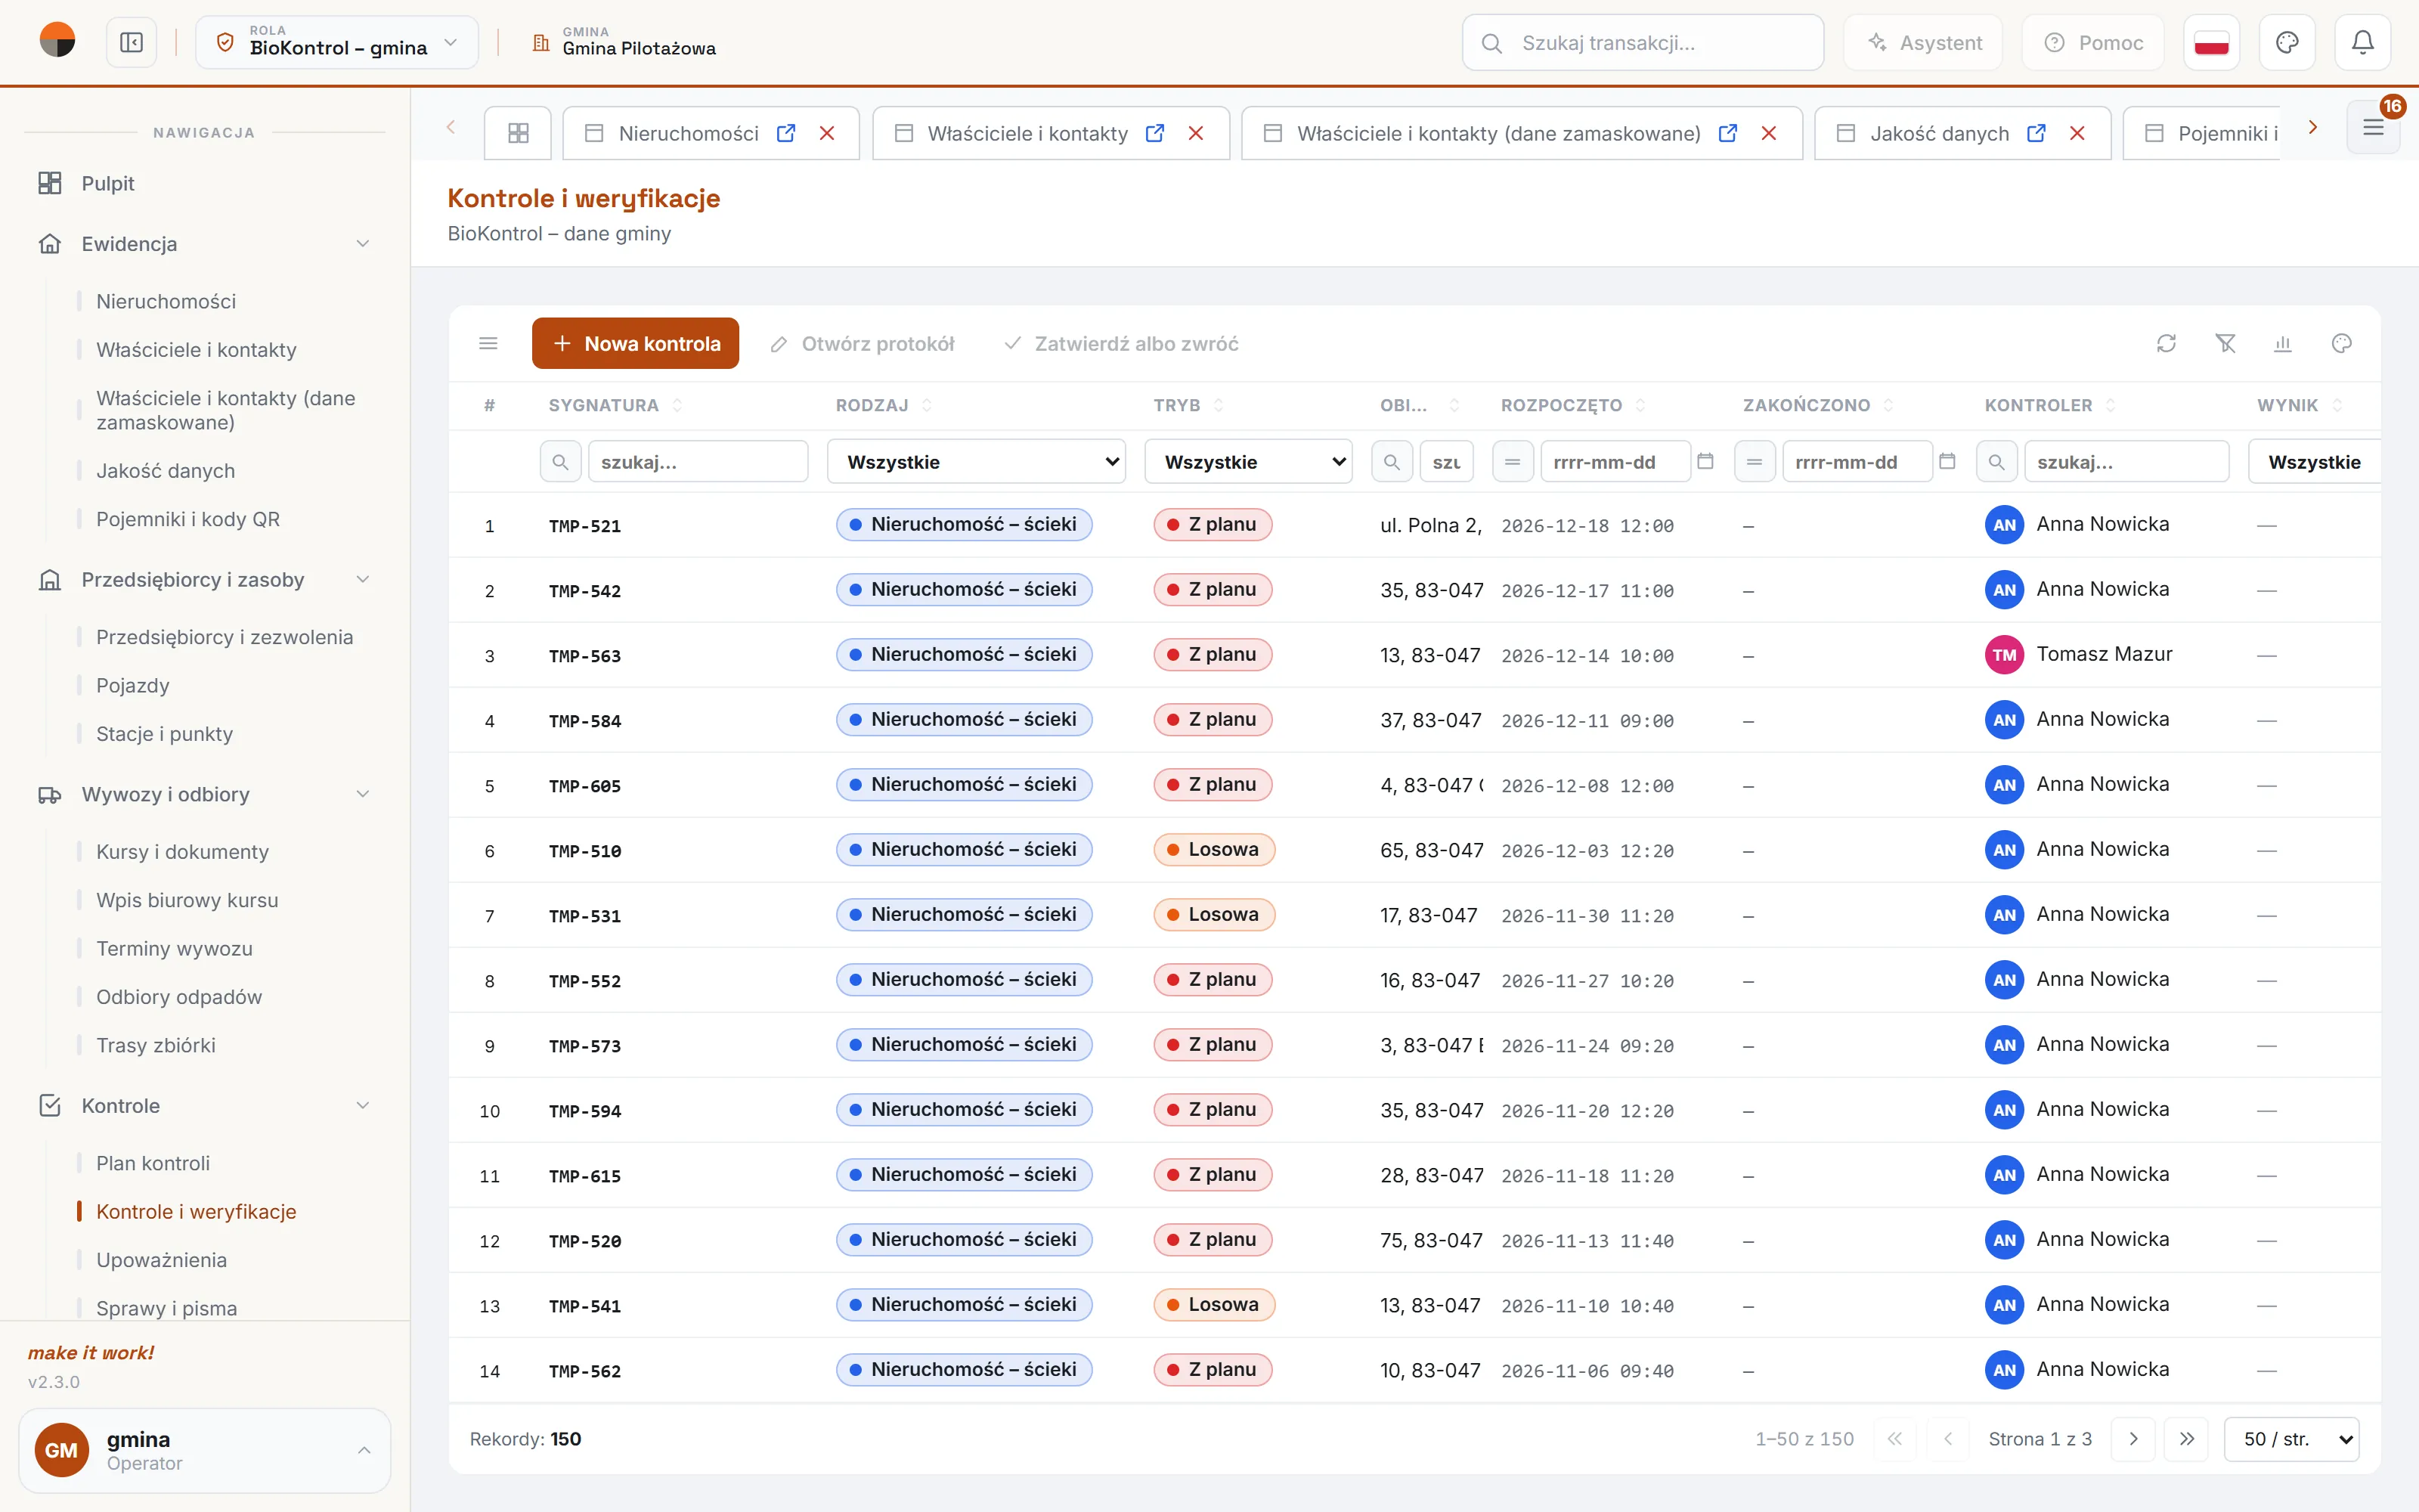Screen dimensions: 2419x1512
Task: Open theme palette in top bar
Action: pos(2287,43)
